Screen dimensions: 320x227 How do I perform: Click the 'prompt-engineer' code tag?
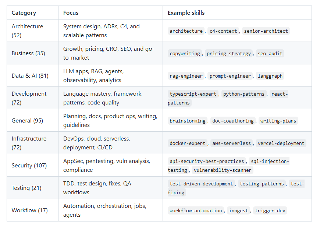230,76
